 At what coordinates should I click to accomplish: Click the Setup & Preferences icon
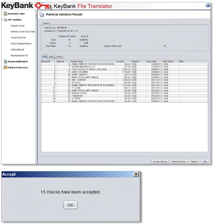[5, 67]
